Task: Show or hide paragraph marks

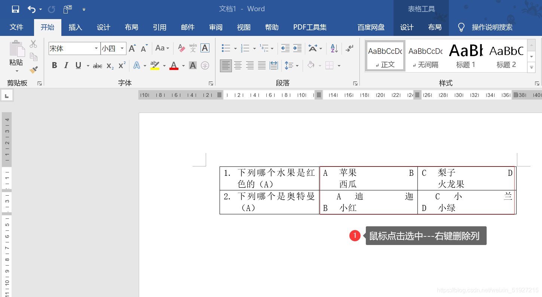Action: [x=350, y=48]
